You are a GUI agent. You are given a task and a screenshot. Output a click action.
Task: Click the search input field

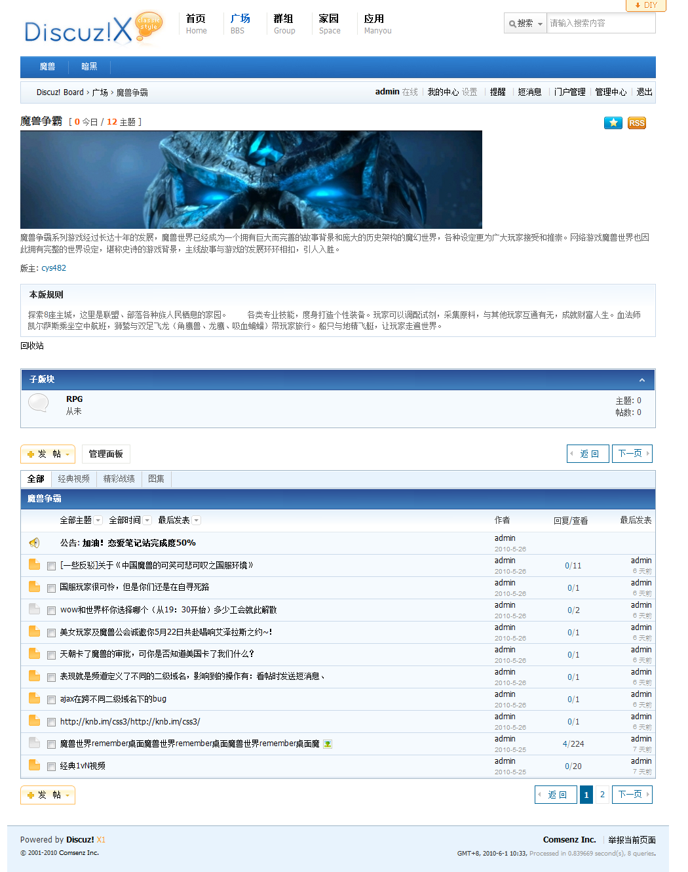point(601,23)
